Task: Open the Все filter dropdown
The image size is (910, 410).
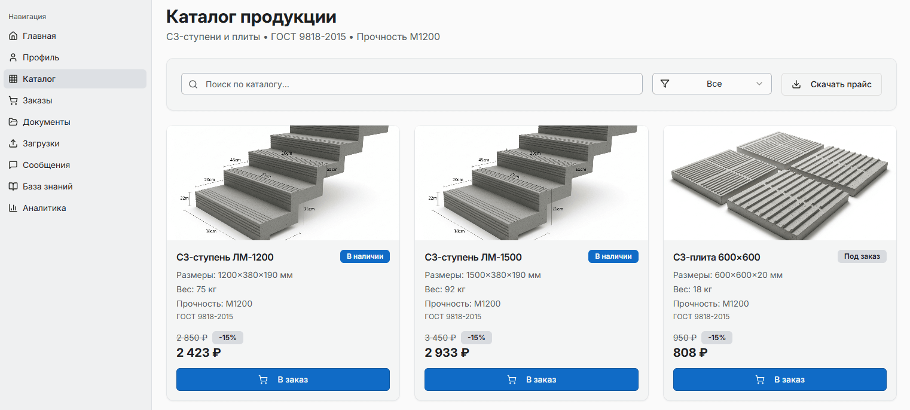Action: tap(711, 84)
